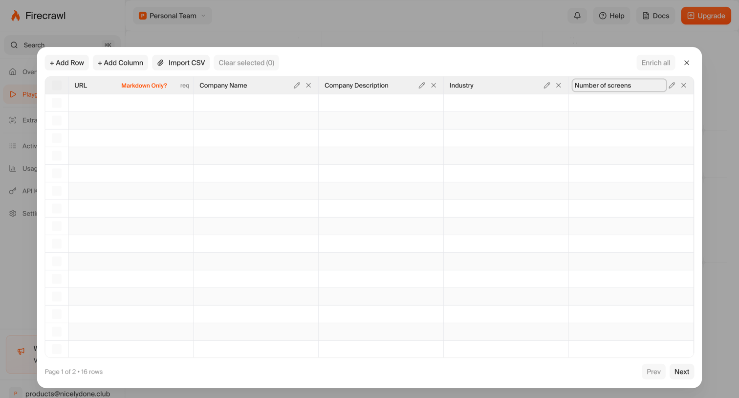Check the fifth row checkbox
The image size is (739, 398).
tap(57, 173)
